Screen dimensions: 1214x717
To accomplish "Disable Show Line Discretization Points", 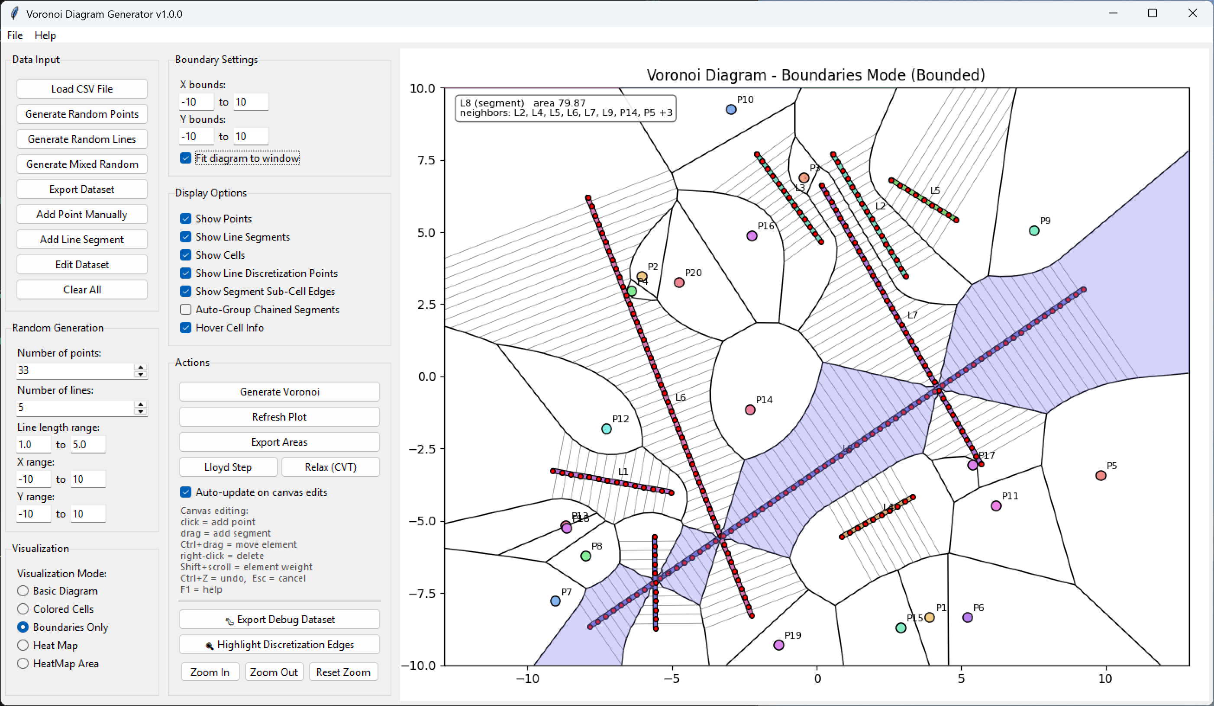I will click(186, 273).
